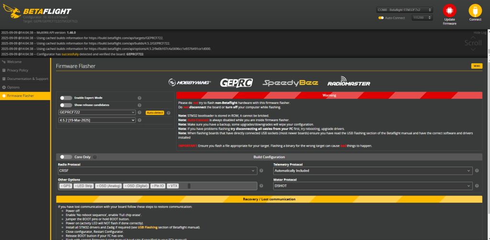
Task: Toggle Show release candidates switch
Action: pos(66,105)
